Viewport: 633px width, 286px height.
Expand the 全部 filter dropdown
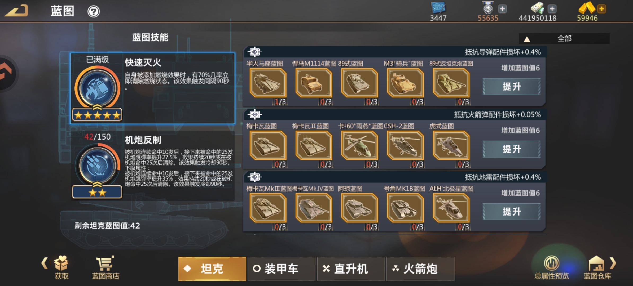click(564, 39)
